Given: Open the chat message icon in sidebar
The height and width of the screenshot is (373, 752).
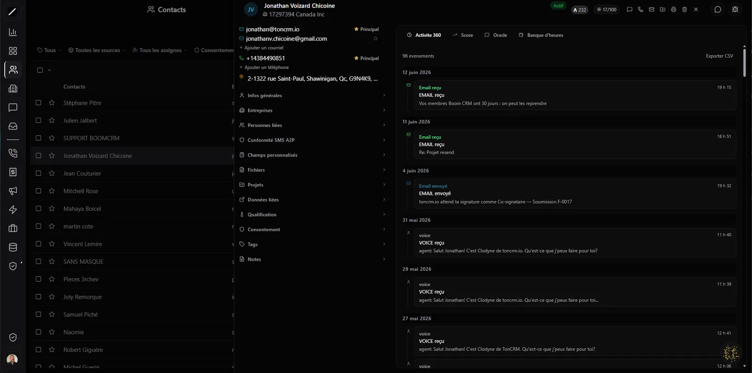Looking at the screenshot, I should coord(13,107).
